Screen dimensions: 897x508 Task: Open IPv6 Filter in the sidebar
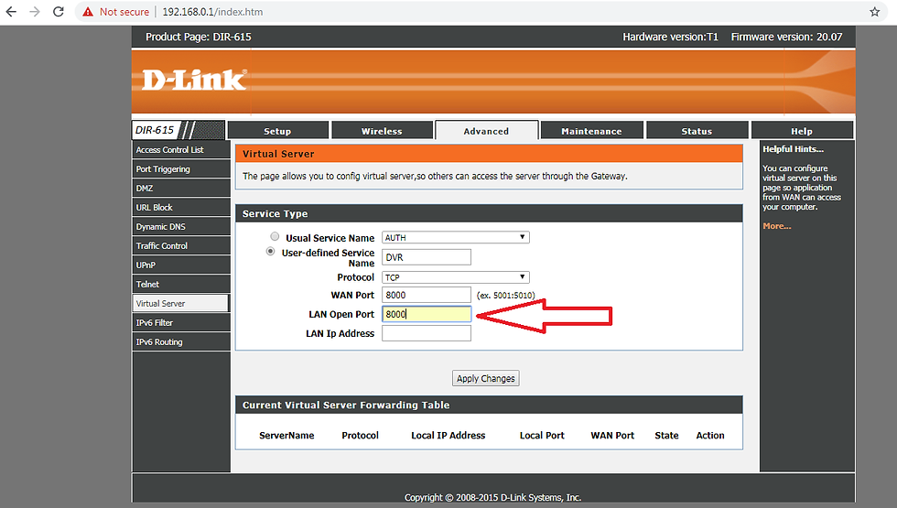[x=181, y=322]
